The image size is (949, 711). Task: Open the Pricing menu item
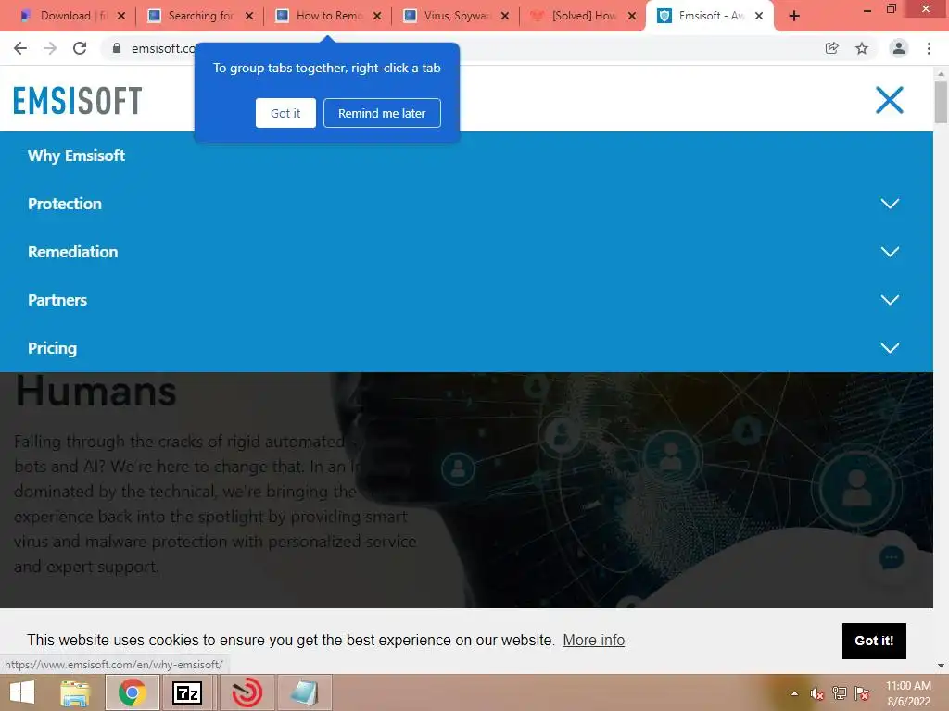[x=52, y=348]
